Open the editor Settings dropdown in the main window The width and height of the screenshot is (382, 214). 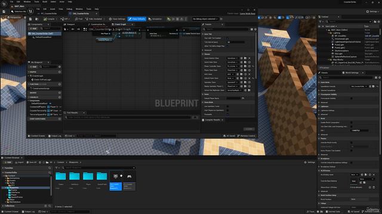point(372,11)
